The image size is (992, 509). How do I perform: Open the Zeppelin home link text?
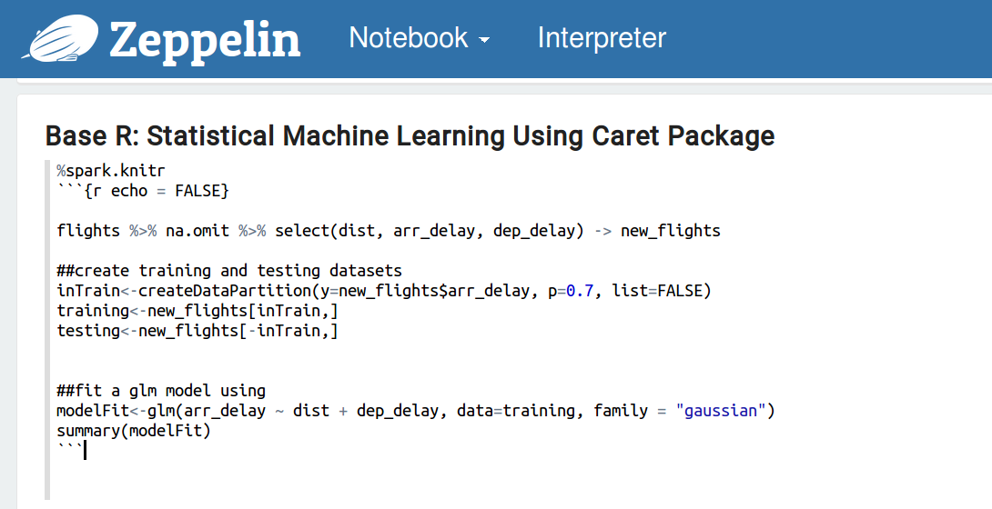coord(205,41)
